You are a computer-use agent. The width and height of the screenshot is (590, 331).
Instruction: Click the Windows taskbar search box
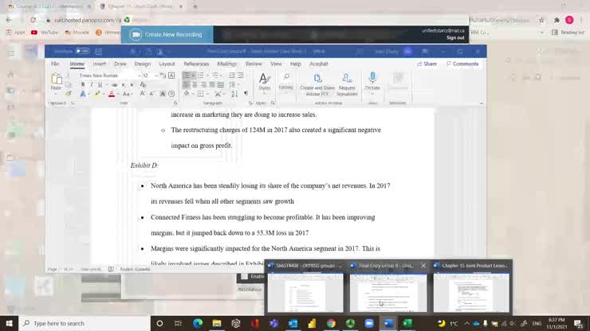coord(84,323)
